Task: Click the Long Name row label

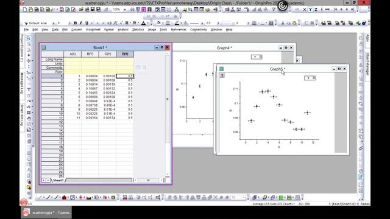Action: click(52, 60)
